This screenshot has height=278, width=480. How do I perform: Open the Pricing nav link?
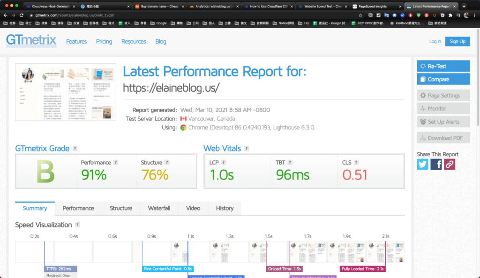coord(104,41)
